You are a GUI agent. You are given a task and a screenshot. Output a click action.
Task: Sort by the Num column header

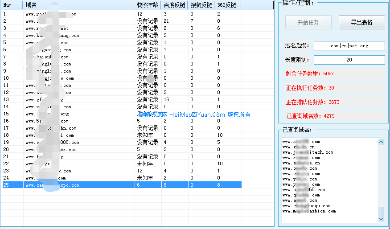[x=12, y=5]
